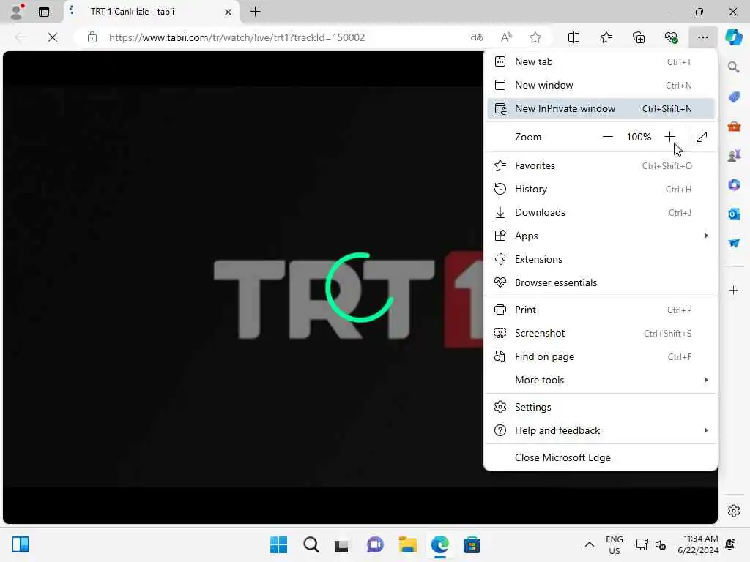Open File Explorer from taskbar
The height and width of the screenshot is (562, 750).
407,544
